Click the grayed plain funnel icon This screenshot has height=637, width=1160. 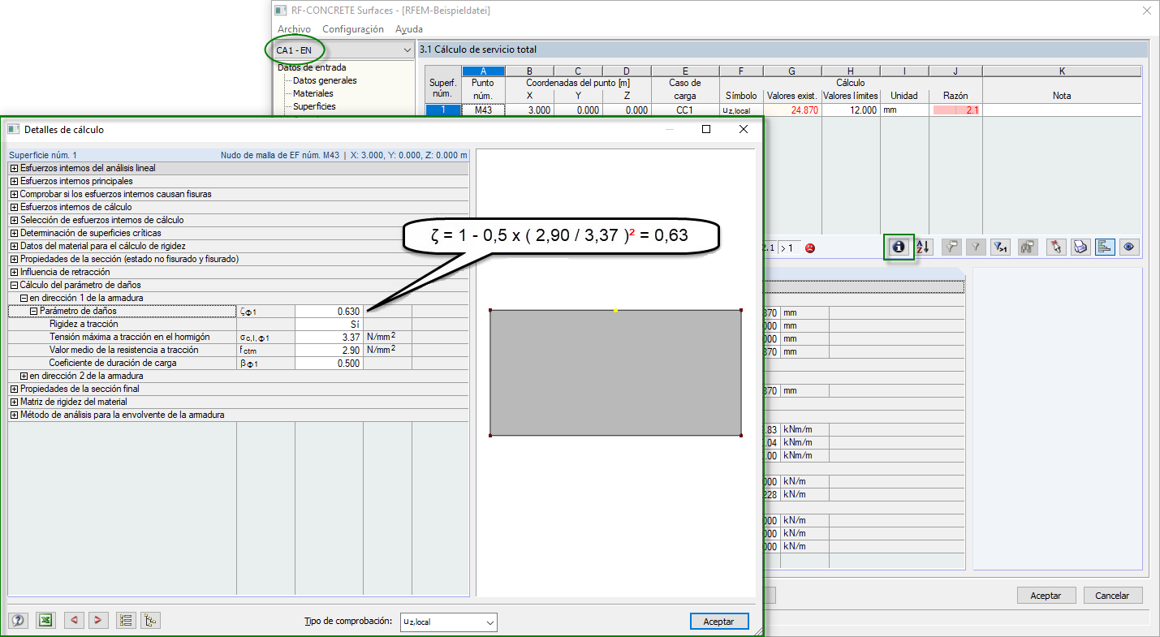click(x=977, y=247)
